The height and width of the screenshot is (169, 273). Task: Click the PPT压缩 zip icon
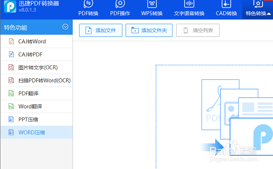[11, 119]
